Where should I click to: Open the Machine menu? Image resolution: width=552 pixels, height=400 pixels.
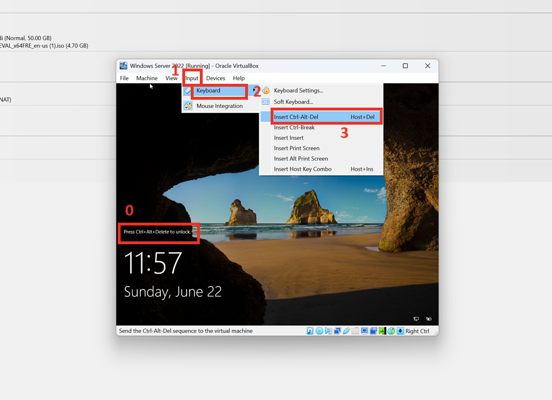tap(147, 78)
